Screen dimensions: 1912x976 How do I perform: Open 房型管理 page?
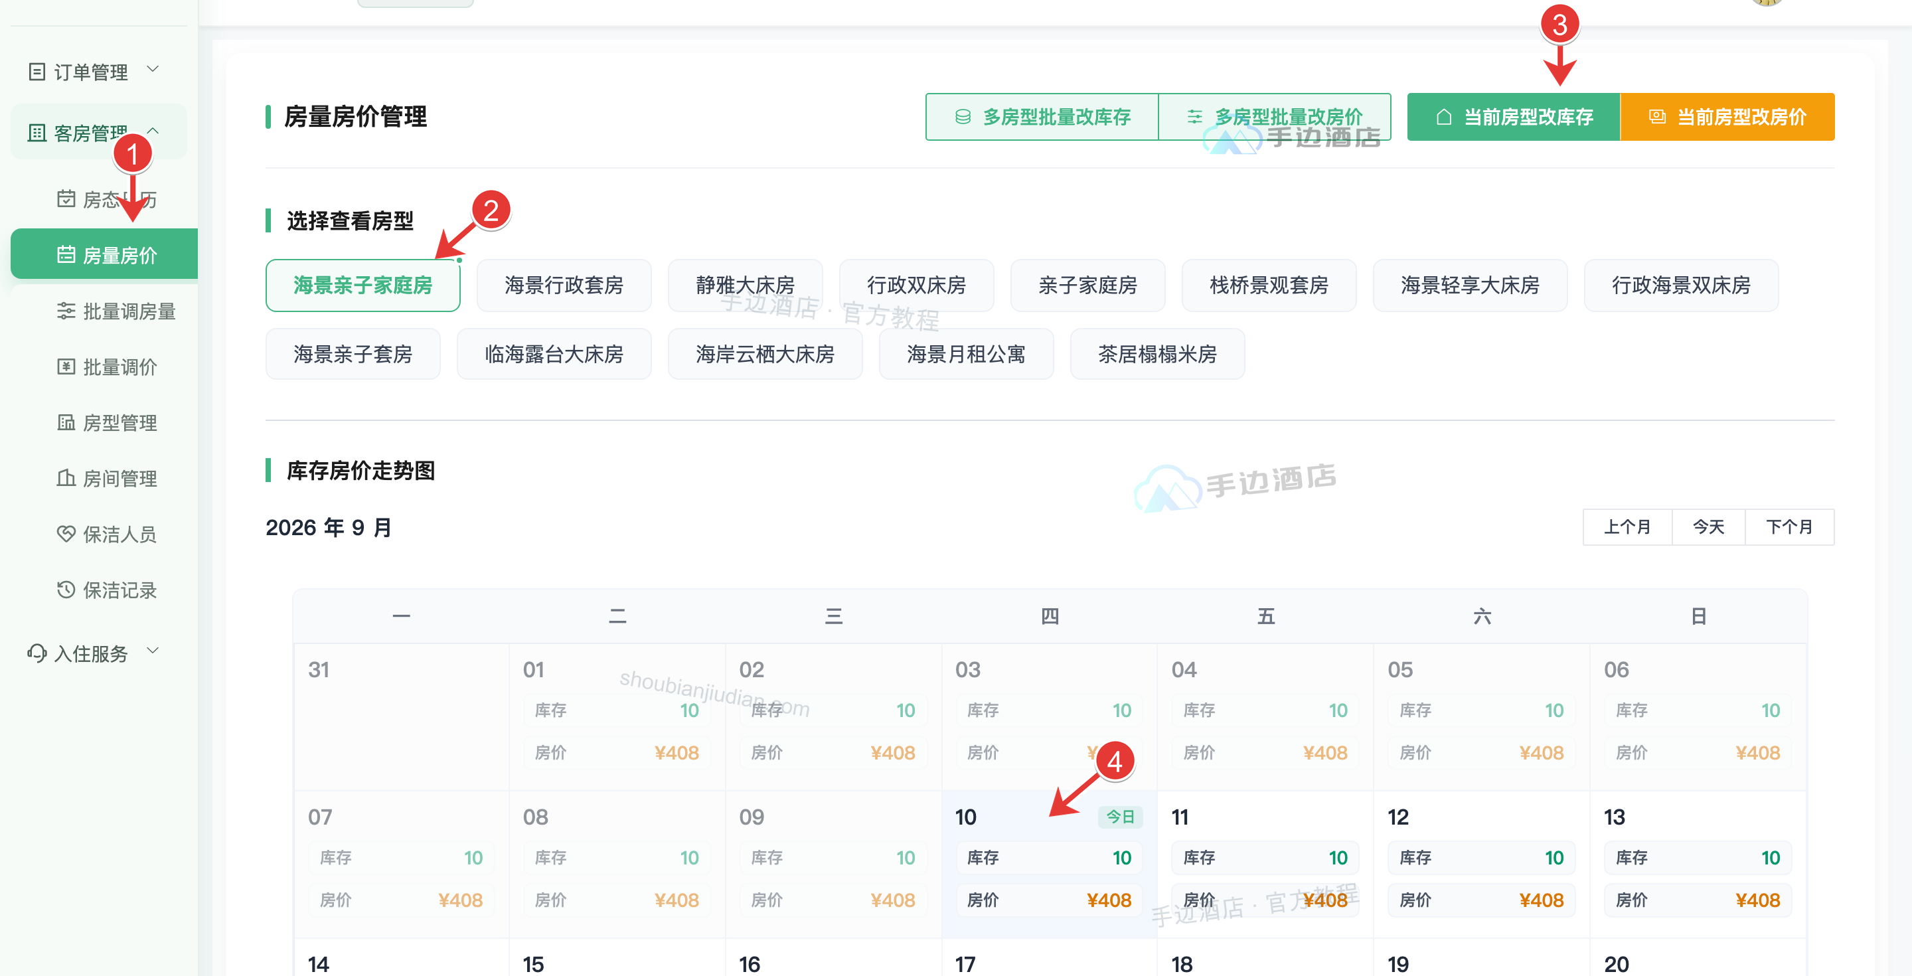pos(104,422)
